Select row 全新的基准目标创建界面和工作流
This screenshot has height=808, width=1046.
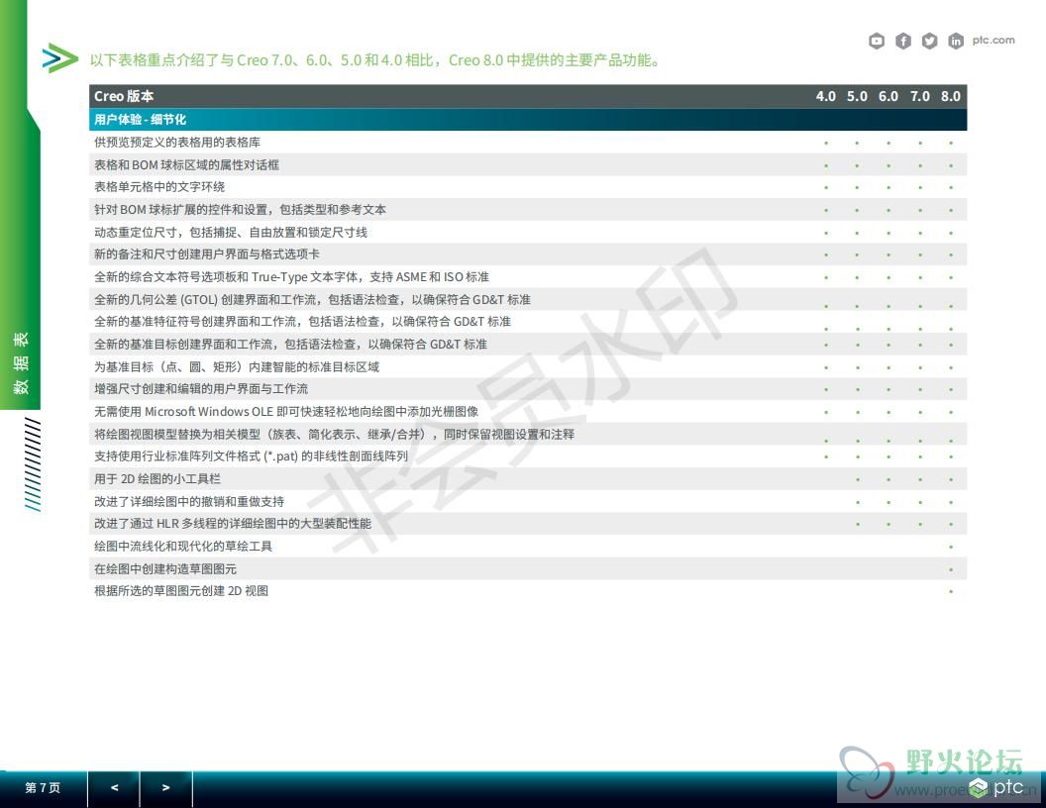(x=528, y=344)
